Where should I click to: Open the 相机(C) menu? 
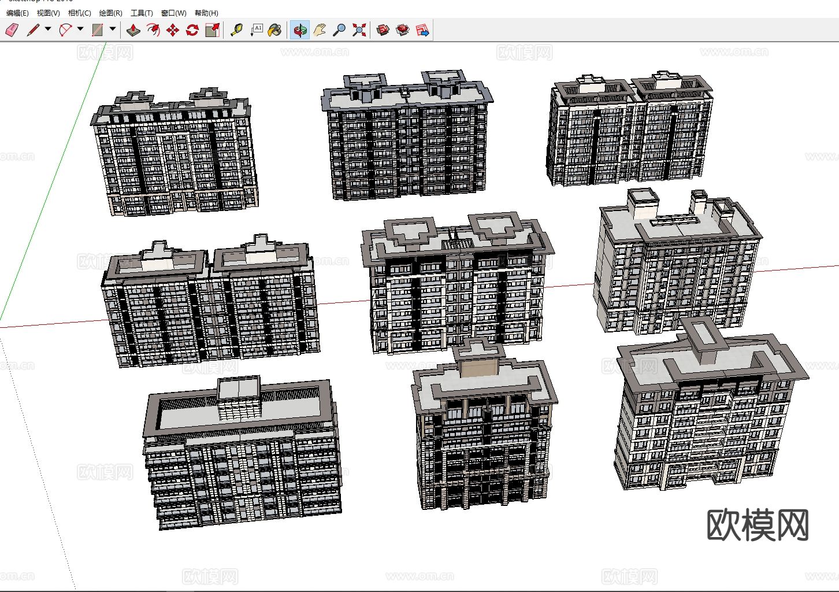[x=80, y=13]
